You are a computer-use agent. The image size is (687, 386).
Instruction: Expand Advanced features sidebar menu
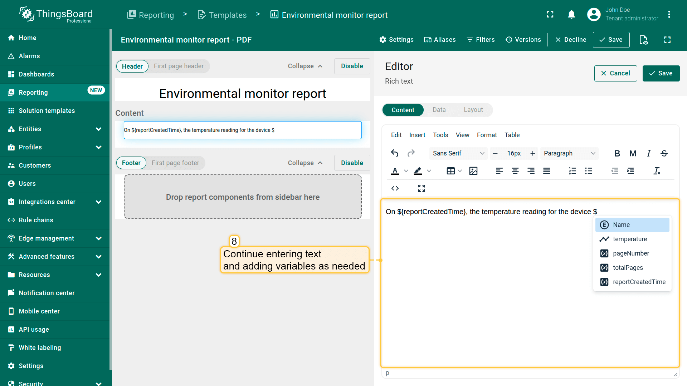pos(99,257)
